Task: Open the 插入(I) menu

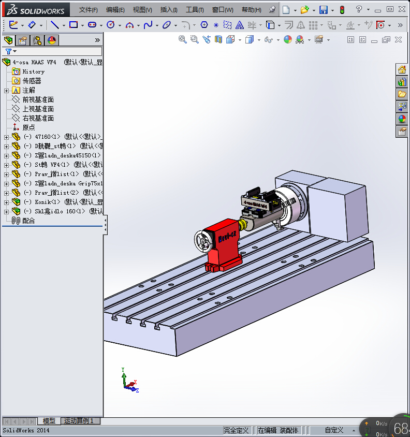Action: coord(169,10)
